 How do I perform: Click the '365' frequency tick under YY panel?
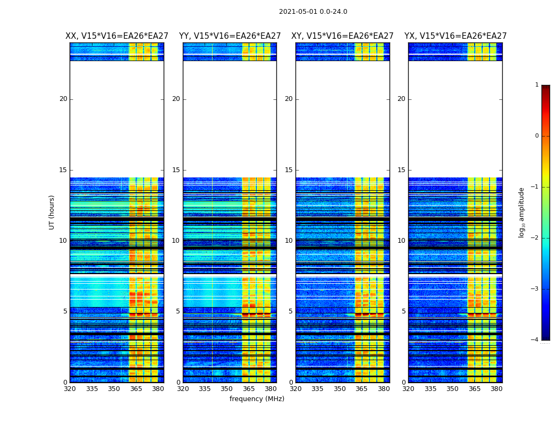point(249,389)
